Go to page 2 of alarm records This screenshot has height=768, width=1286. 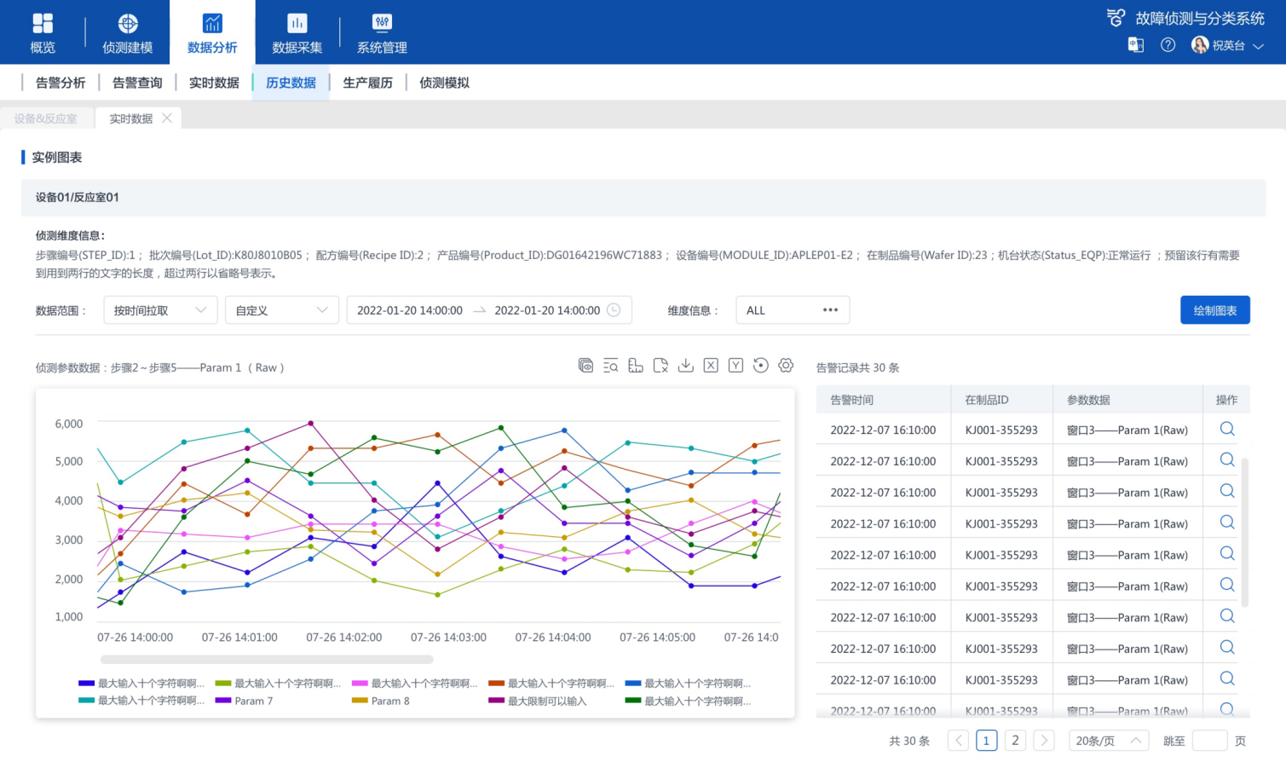[x=1015, y=741]
